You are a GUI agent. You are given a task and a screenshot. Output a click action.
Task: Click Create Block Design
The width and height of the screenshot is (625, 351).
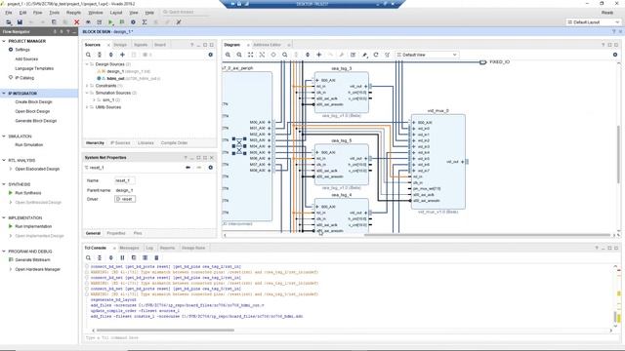click(x=33, y=101)
